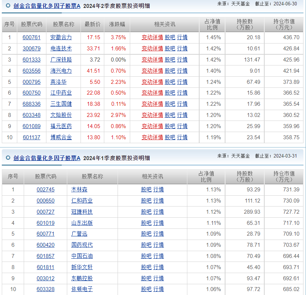Click the 涨跌幅 column header
The image size is (306, 295).
pyautogui.click(x=117, y=24)
